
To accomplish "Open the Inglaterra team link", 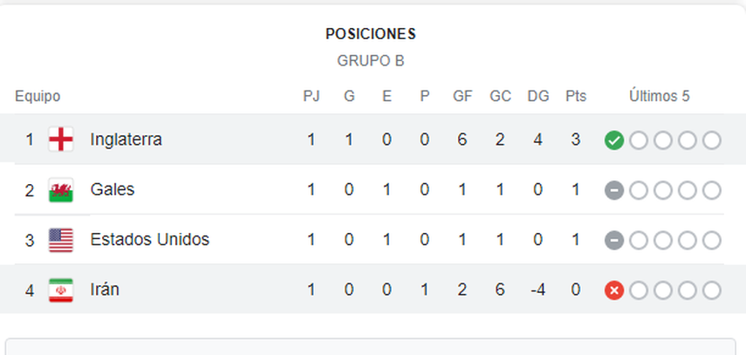I will point(126,140).
